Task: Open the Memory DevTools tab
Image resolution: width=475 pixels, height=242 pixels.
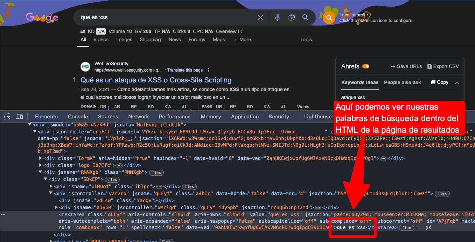Action: [211, 117]
